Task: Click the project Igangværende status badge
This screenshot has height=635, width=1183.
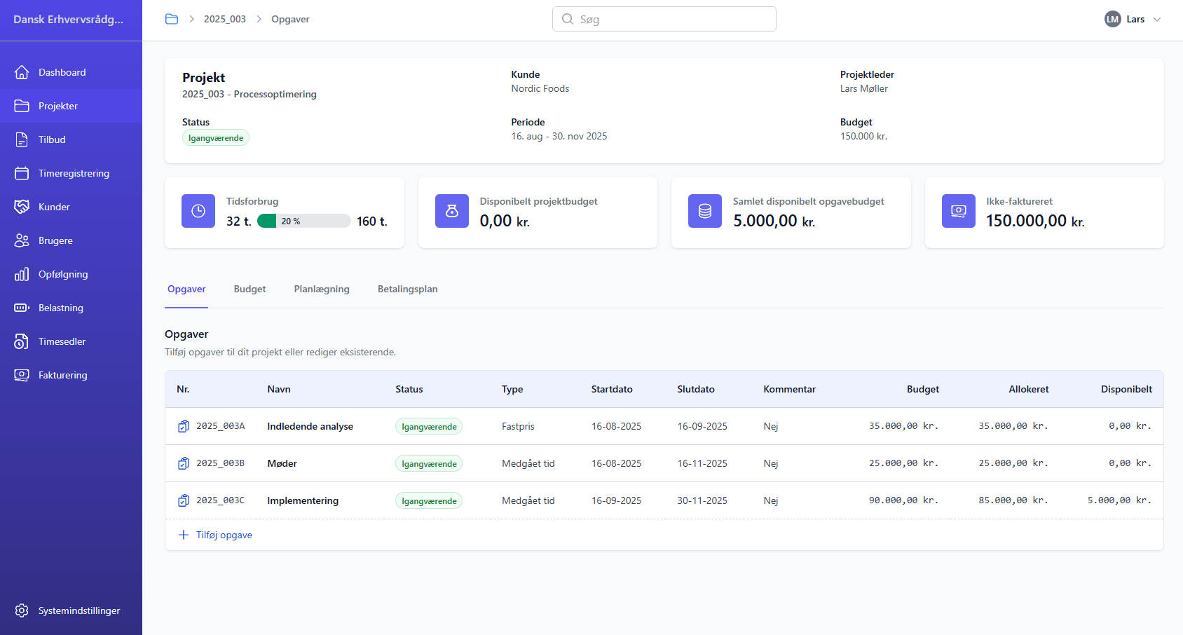Action: pyautogui.click(x=216, y=138)
